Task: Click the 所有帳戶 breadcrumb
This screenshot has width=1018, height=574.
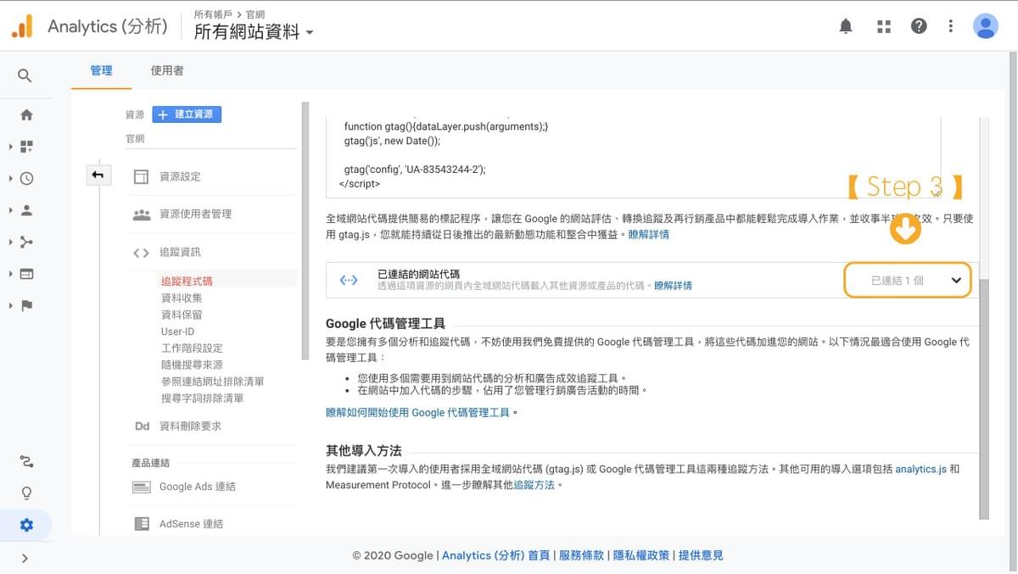Action: [214, 14]
